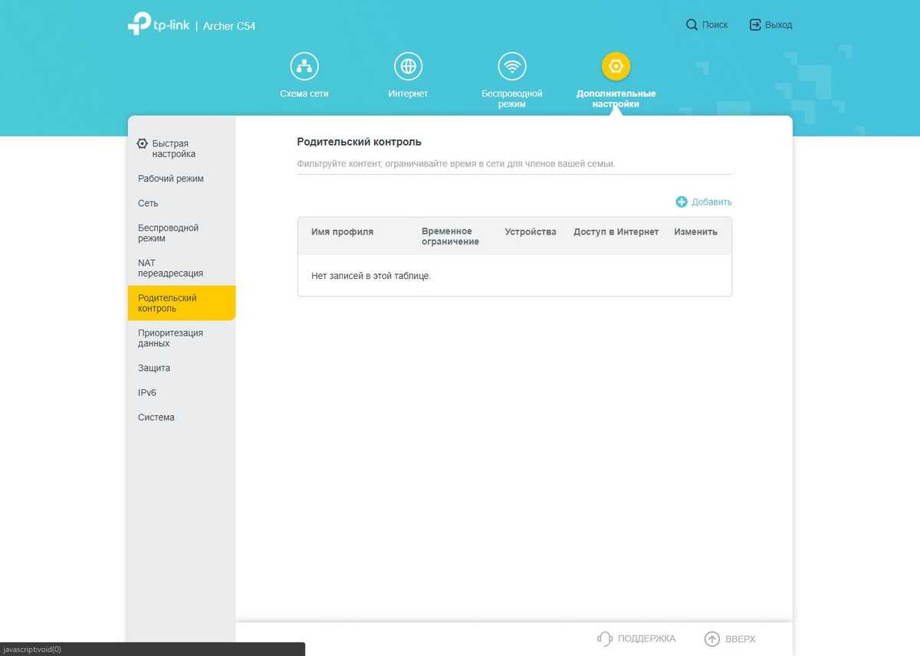Open the Интернет globe icon
This screenshot has width=920, height=656.
[408, 67]
